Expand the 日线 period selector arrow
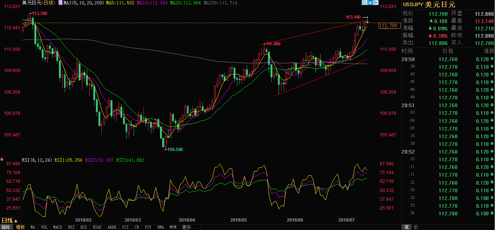This screenshot has width=495, height=230. (x=15, y=220)
